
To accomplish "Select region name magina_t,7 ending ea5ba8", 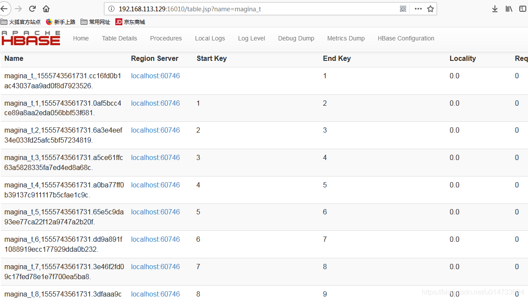I will click(x=64, y=272).
